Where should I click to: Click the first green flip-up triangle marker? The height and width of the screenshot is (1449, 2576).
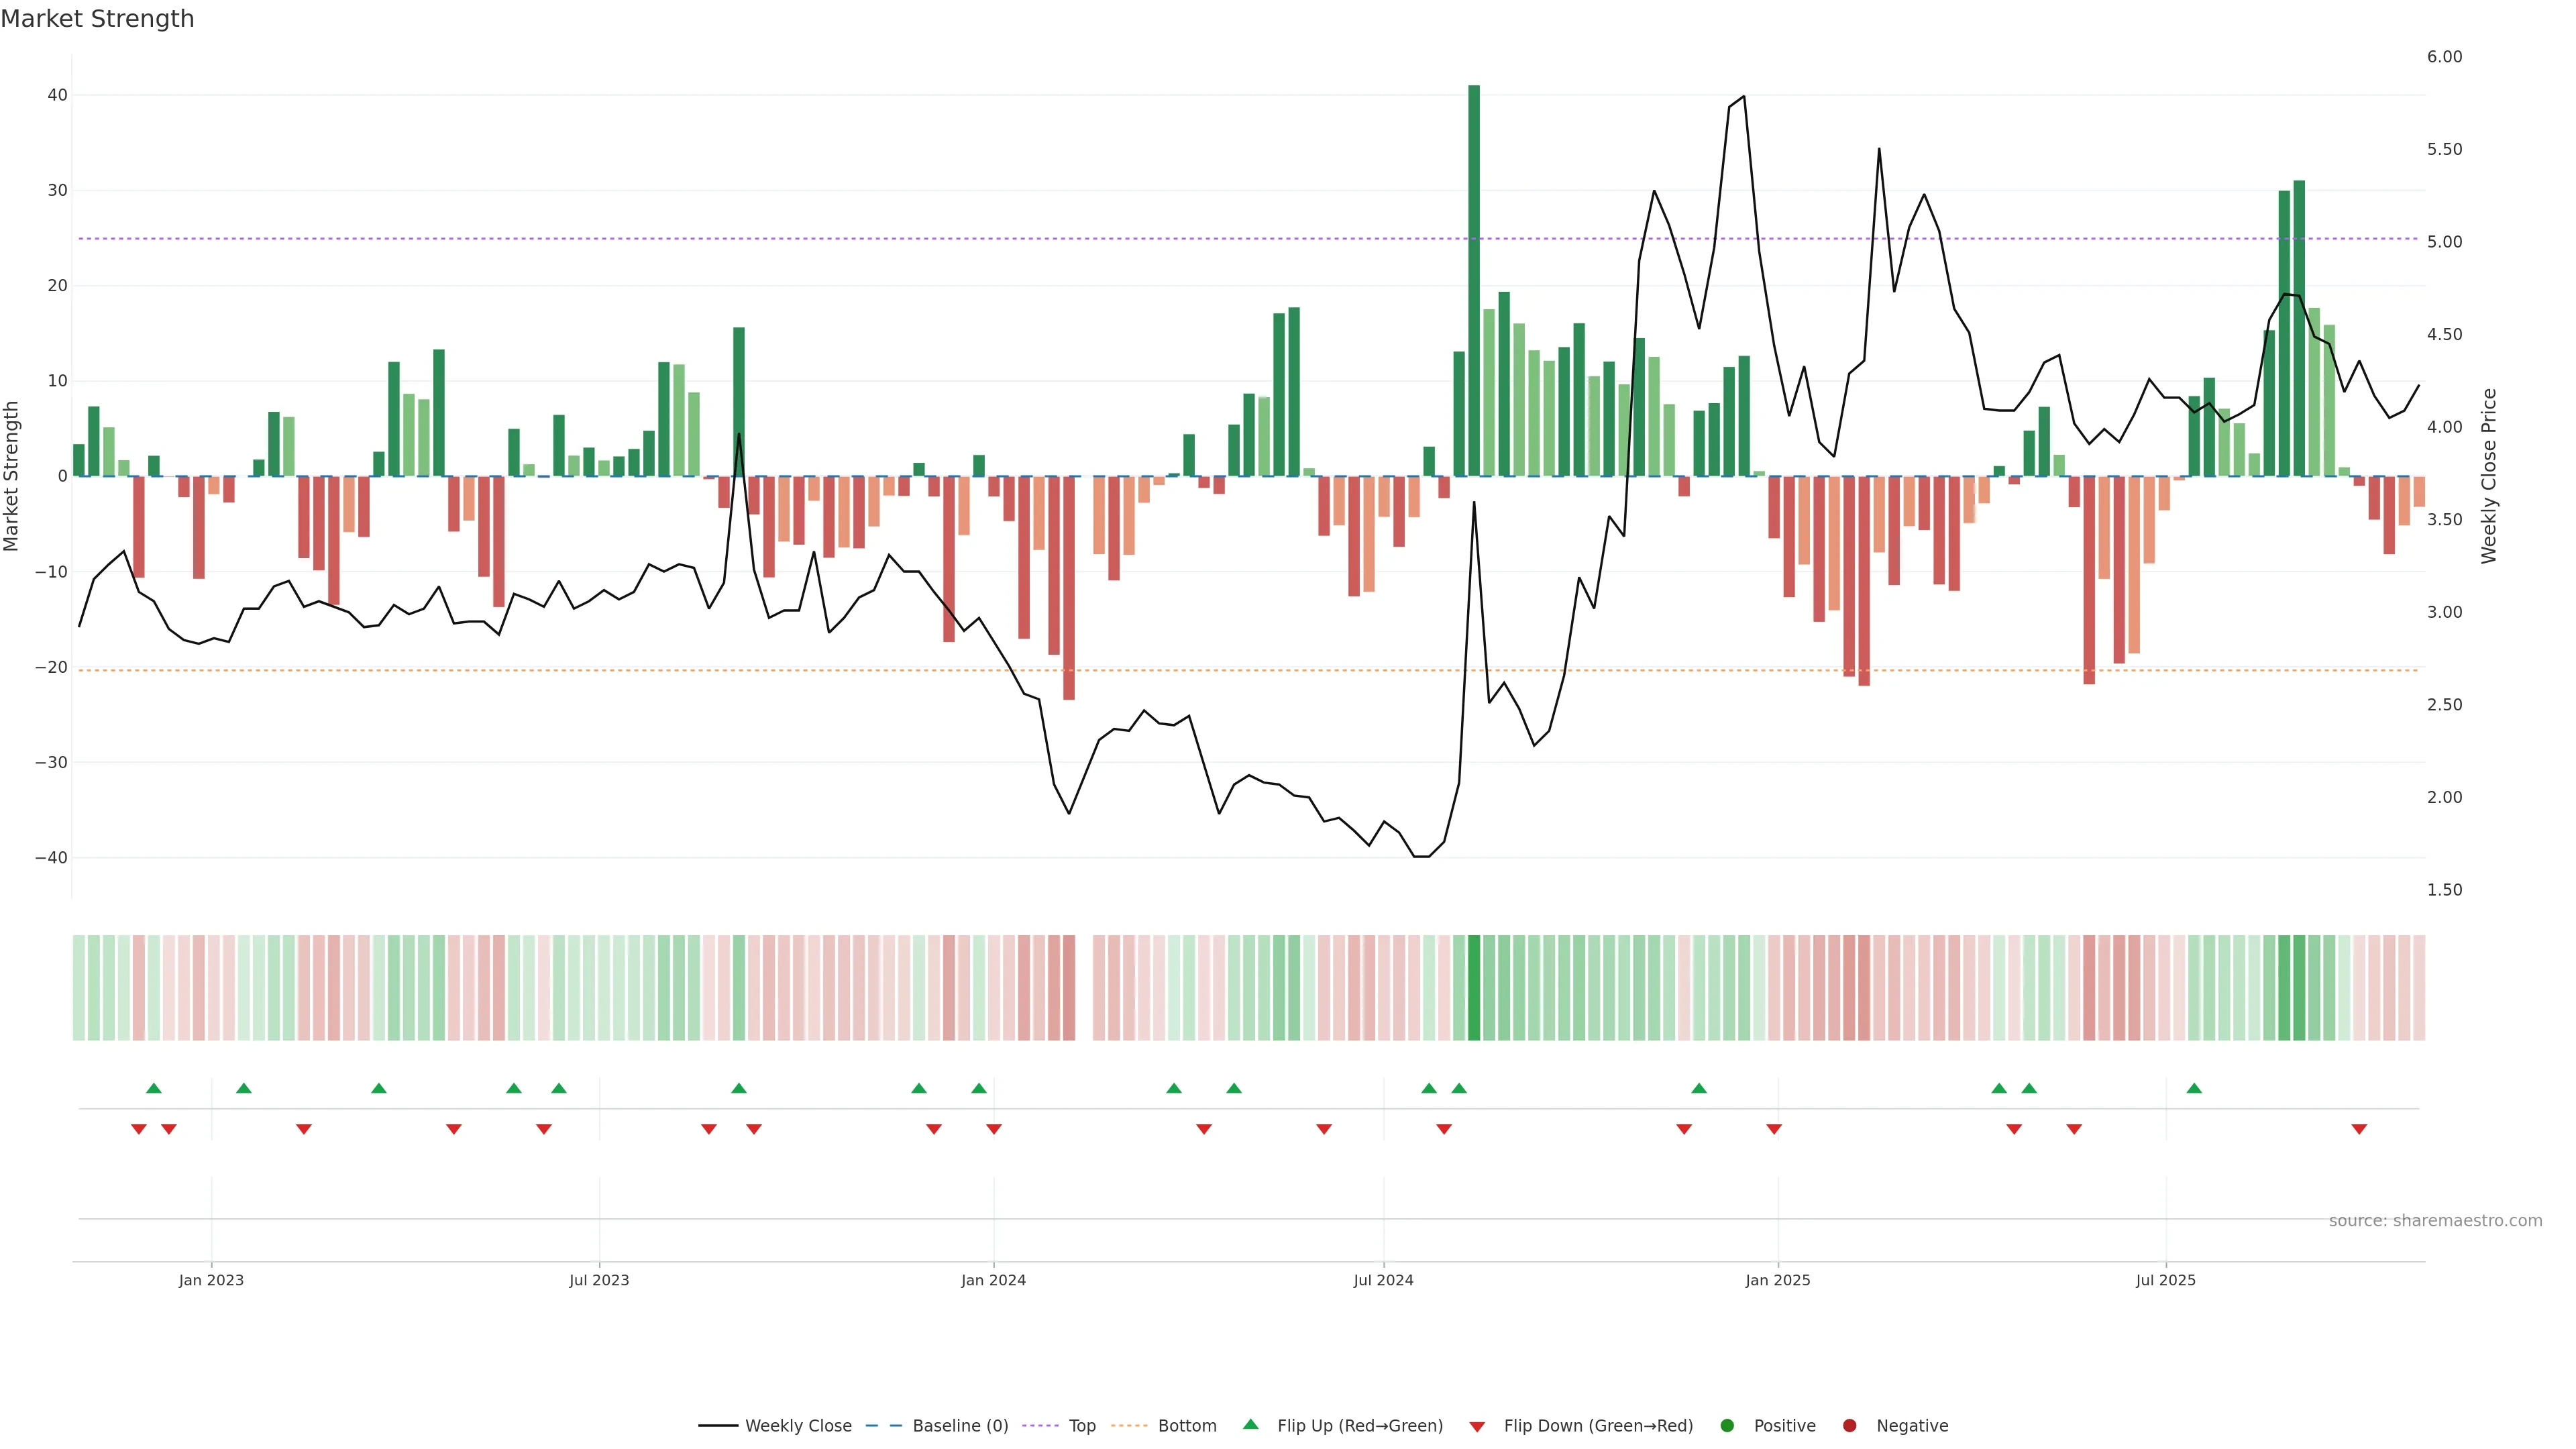coord(153,1088)
